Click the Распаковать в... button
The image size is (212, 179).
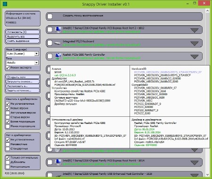point(23,86)
